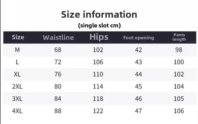Click pants length value 98 for M
This screenshot has height=124, width=198.
(x=179, y=50)
